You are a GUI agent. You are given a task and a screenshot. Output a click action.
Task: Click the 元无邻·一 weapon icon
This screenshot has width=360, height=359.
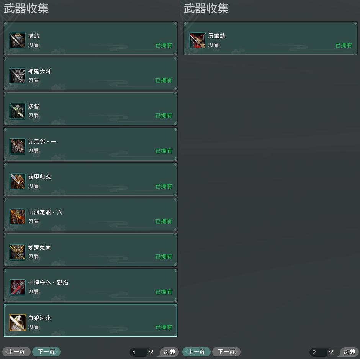[x=18, y=146]
